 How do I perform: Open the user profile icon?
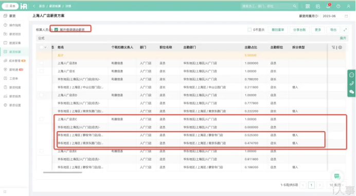pyautogui.click(x=348, y=6)
